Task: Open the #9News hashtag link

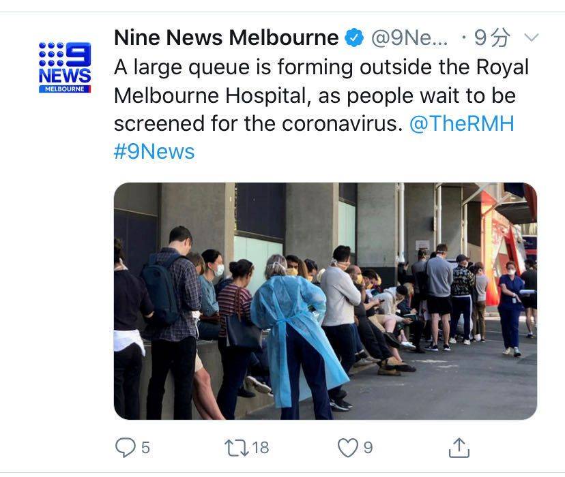Action: 154,151
